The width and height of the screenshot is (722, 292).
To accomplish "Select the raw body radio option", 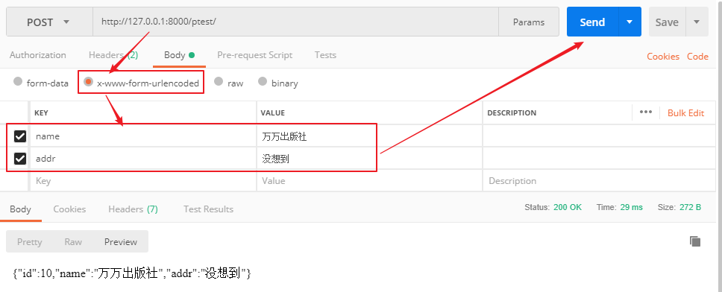I will (219, 81).
